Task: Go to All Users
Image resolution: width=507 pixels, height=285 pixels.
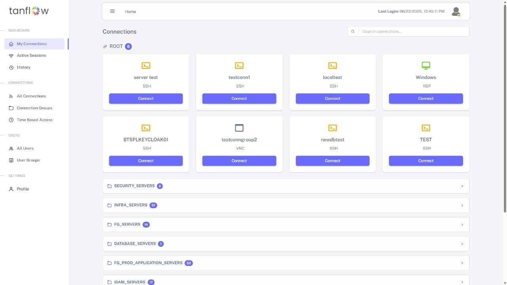Action: 34,148
